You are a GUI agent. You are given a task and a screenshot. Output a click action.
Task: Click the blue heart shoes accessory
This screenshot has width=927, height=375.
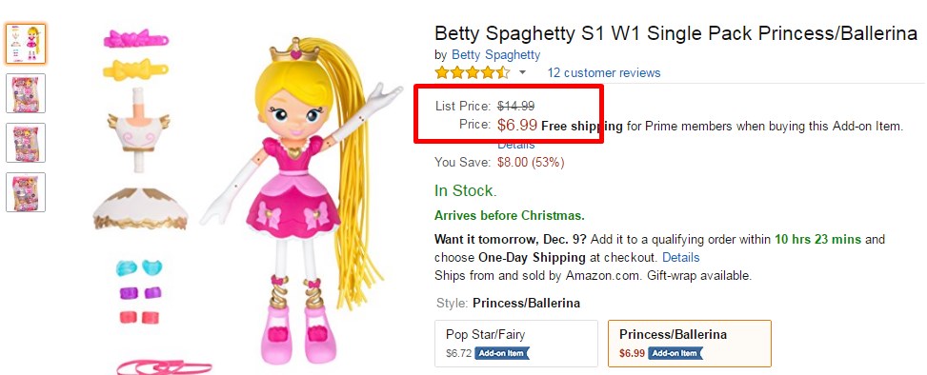click(139, 267)
